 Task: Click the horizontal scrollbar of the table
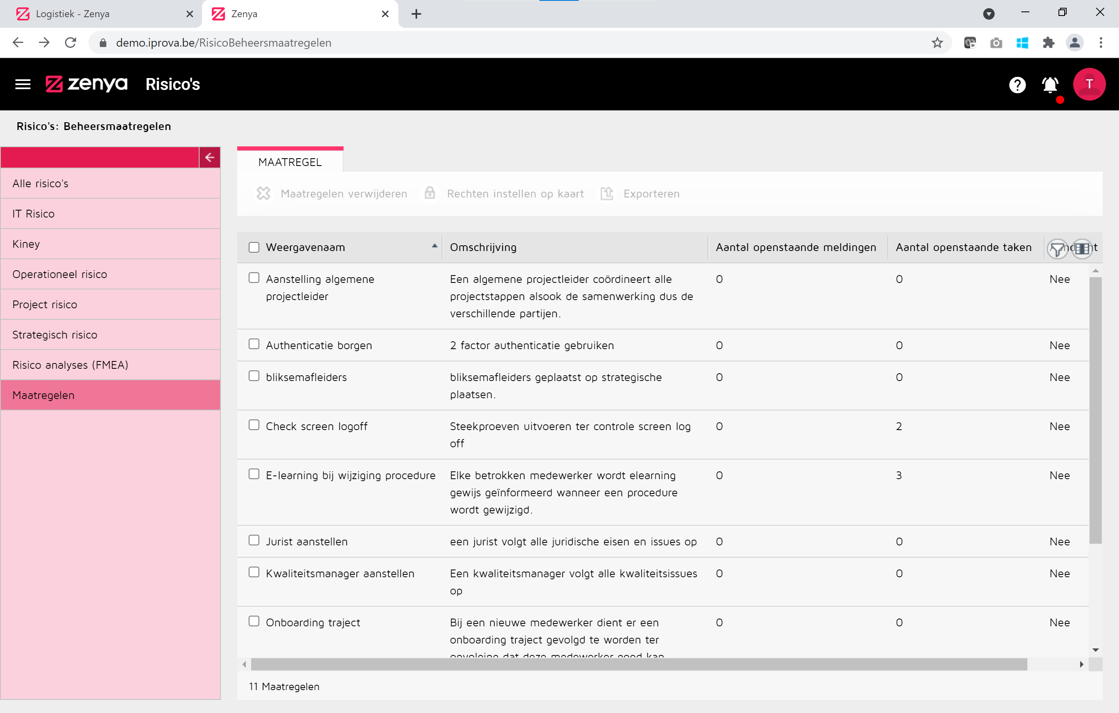tap(638, 664)
